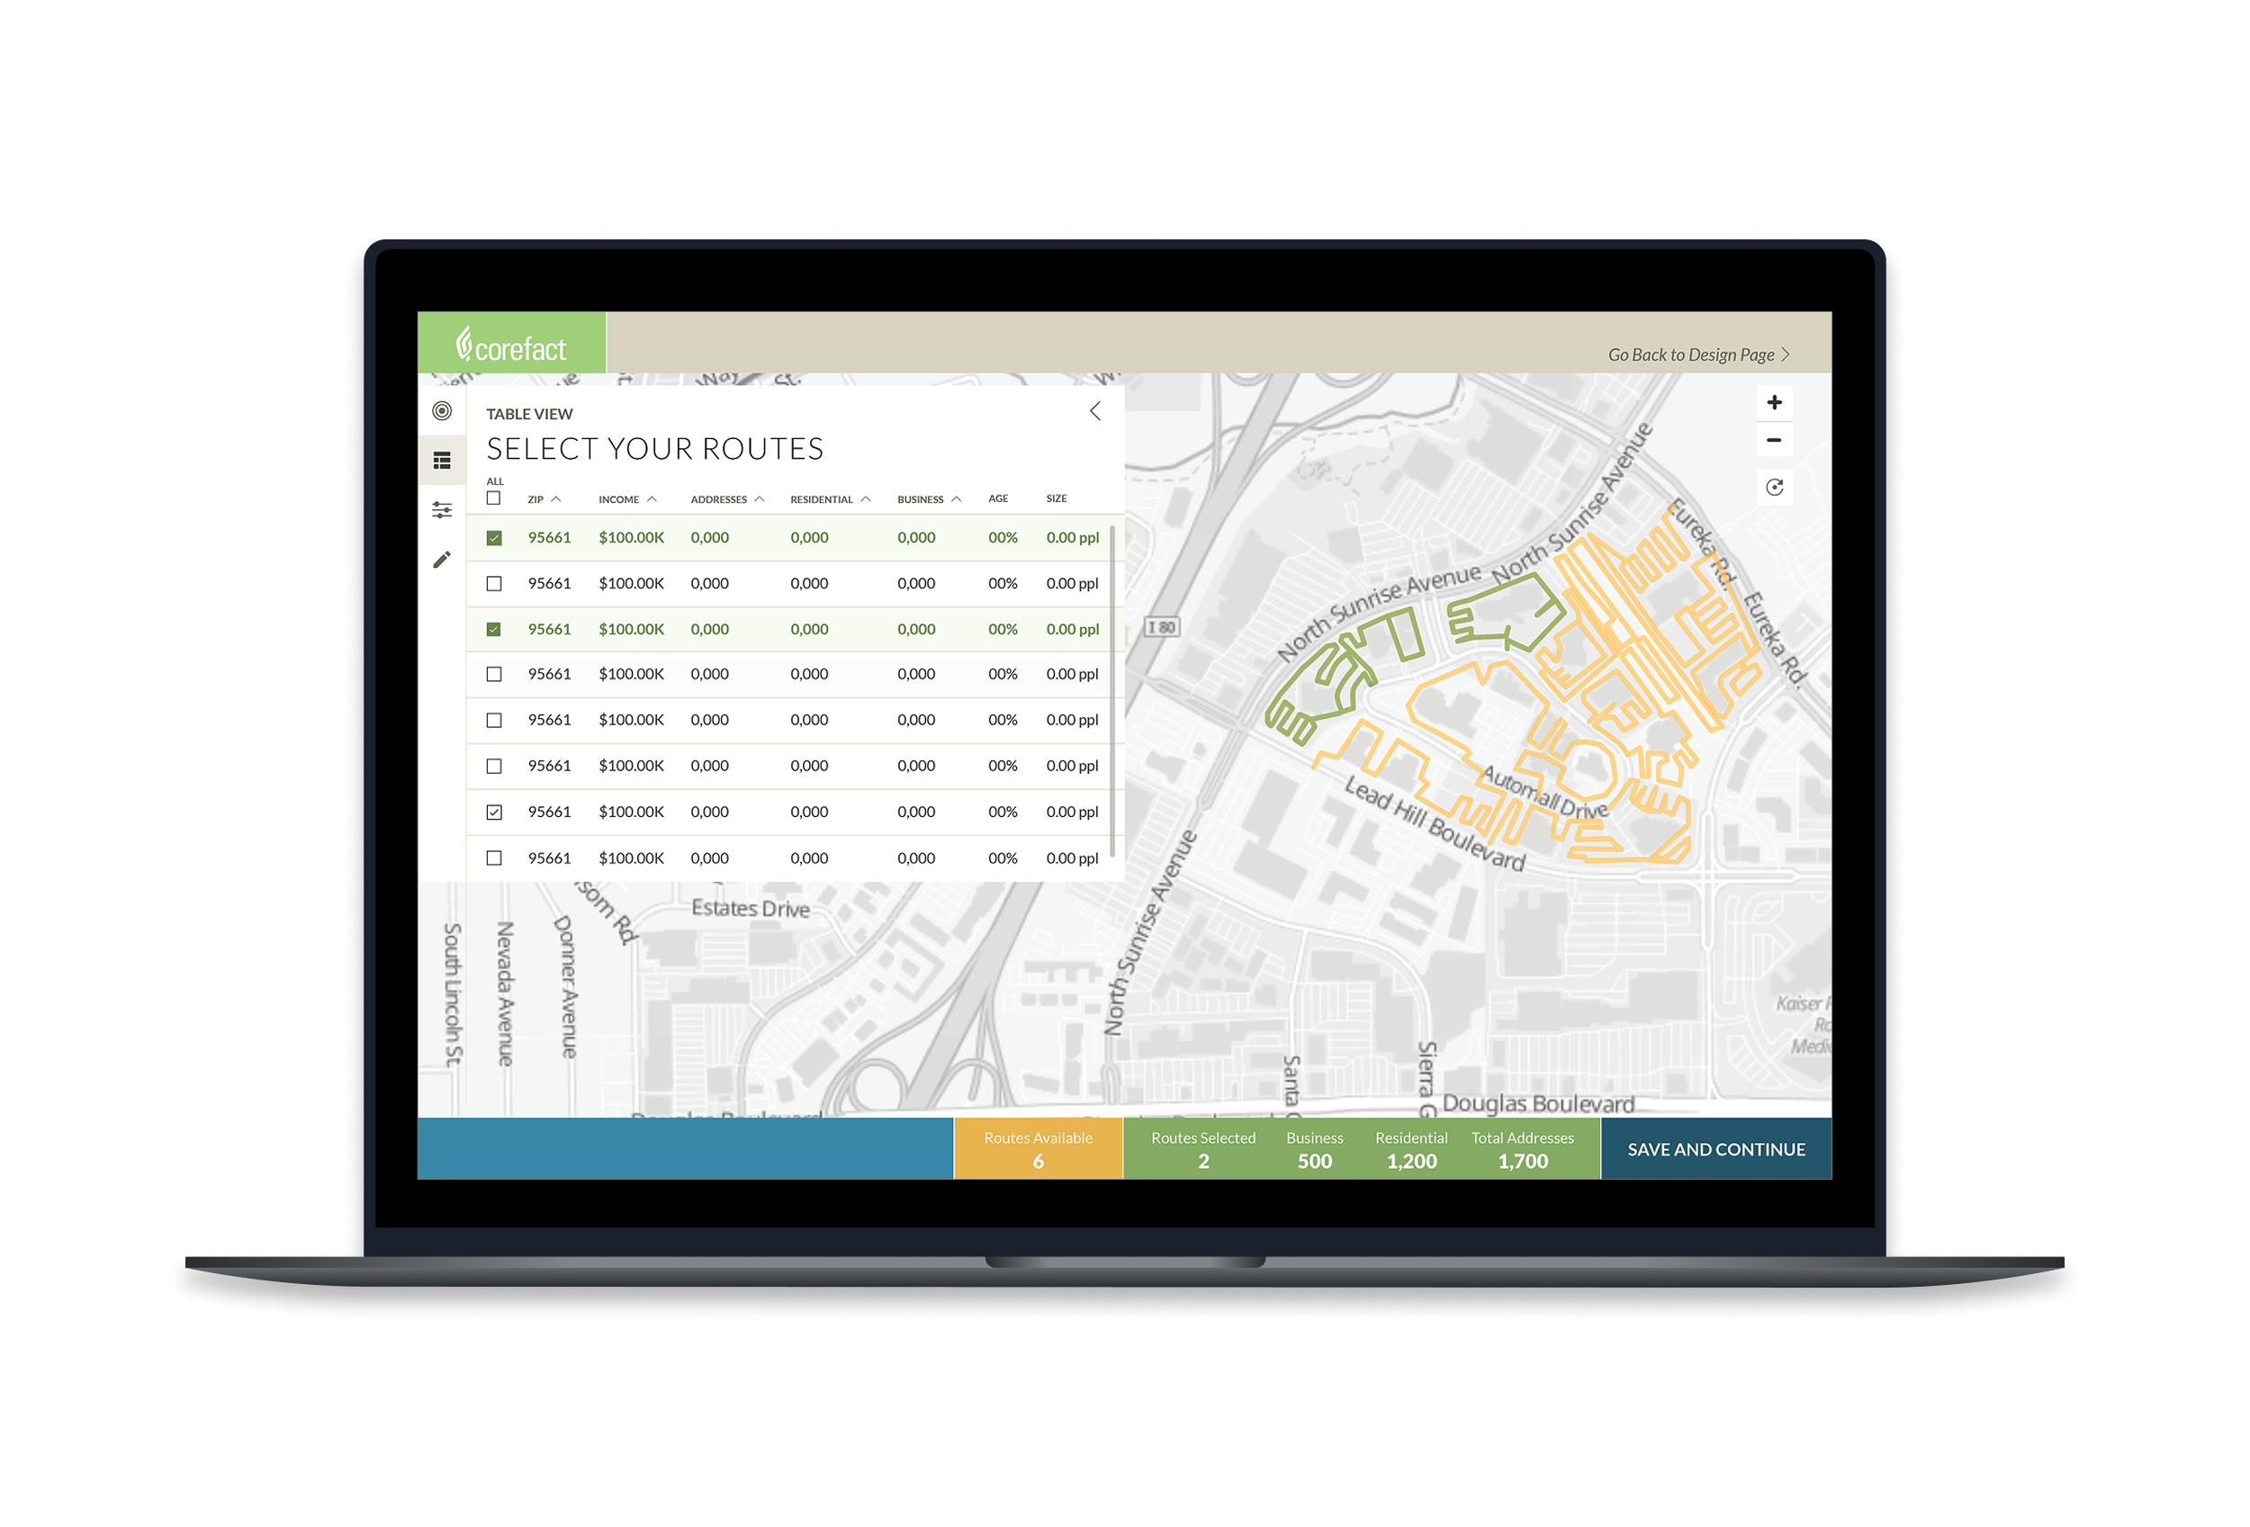The width and height of the screenshot is (2250, 1527).
Task: Sort by the INCOME column arrow
Action: (x=652, y=499)
